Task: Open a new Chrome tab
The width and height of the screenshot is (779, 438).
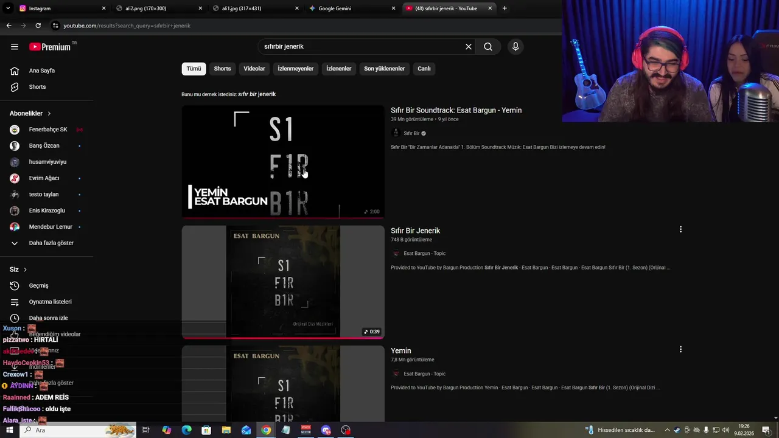Action: pos(505,9)
